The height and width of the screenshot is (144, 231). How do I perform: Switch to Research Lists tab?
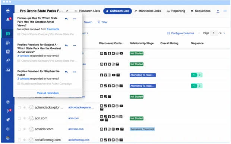(x=87, y=11)
